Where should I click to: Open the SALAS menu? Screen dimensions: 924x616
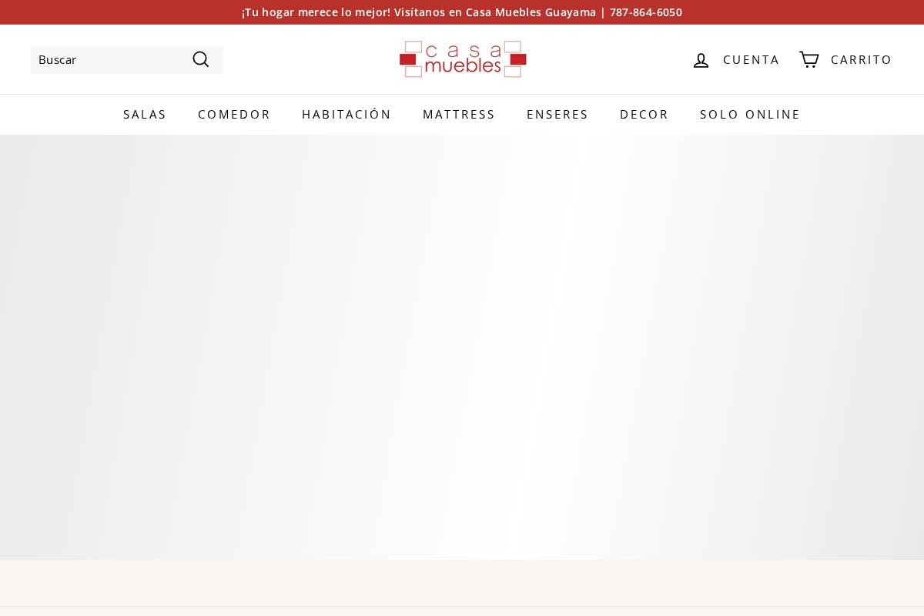click(x=145, y=114)
